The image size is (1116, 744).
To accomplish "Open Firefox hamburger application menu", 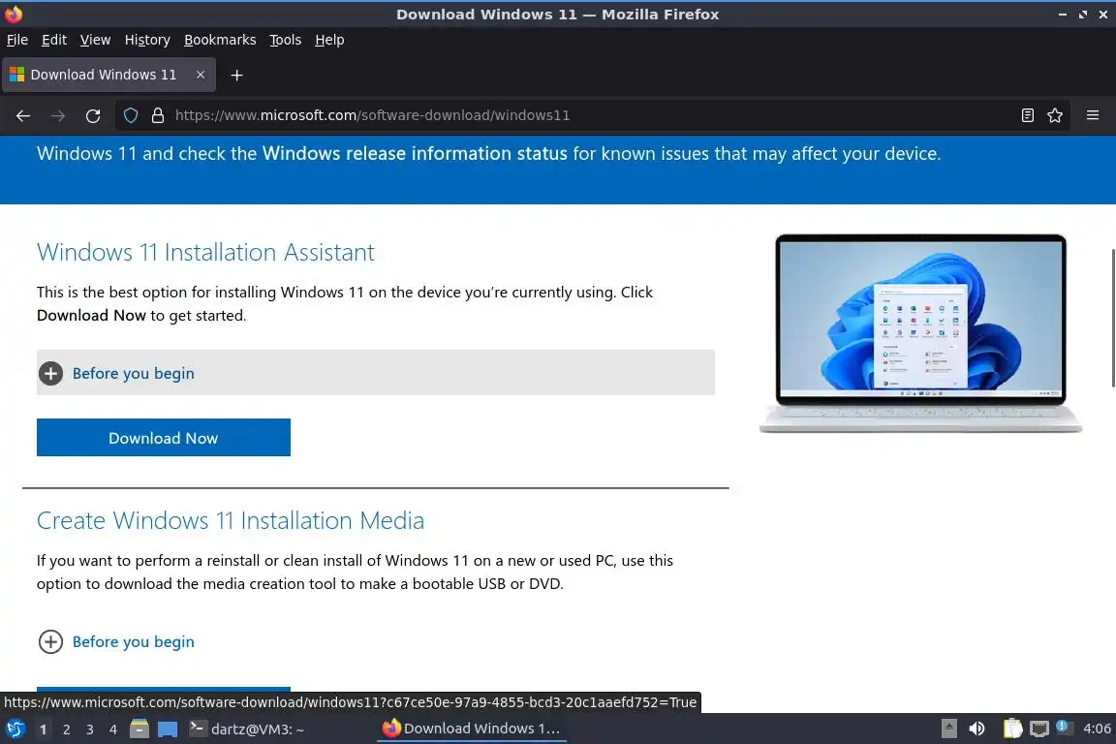I will coord(1093,115).
